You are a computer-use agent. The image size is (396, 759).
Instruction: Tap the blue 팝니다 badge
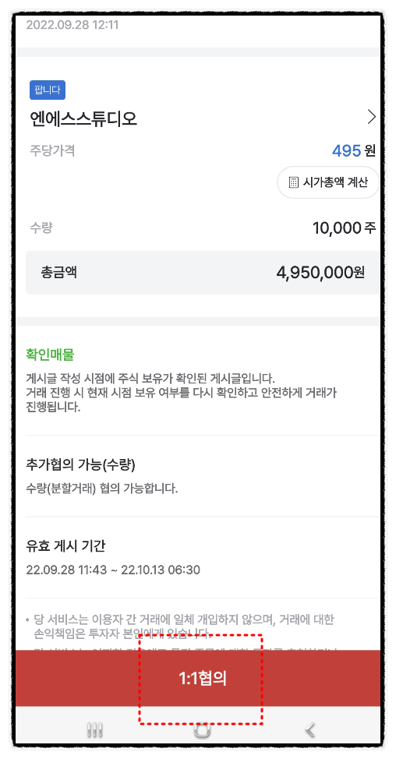[x=48, y=90]
